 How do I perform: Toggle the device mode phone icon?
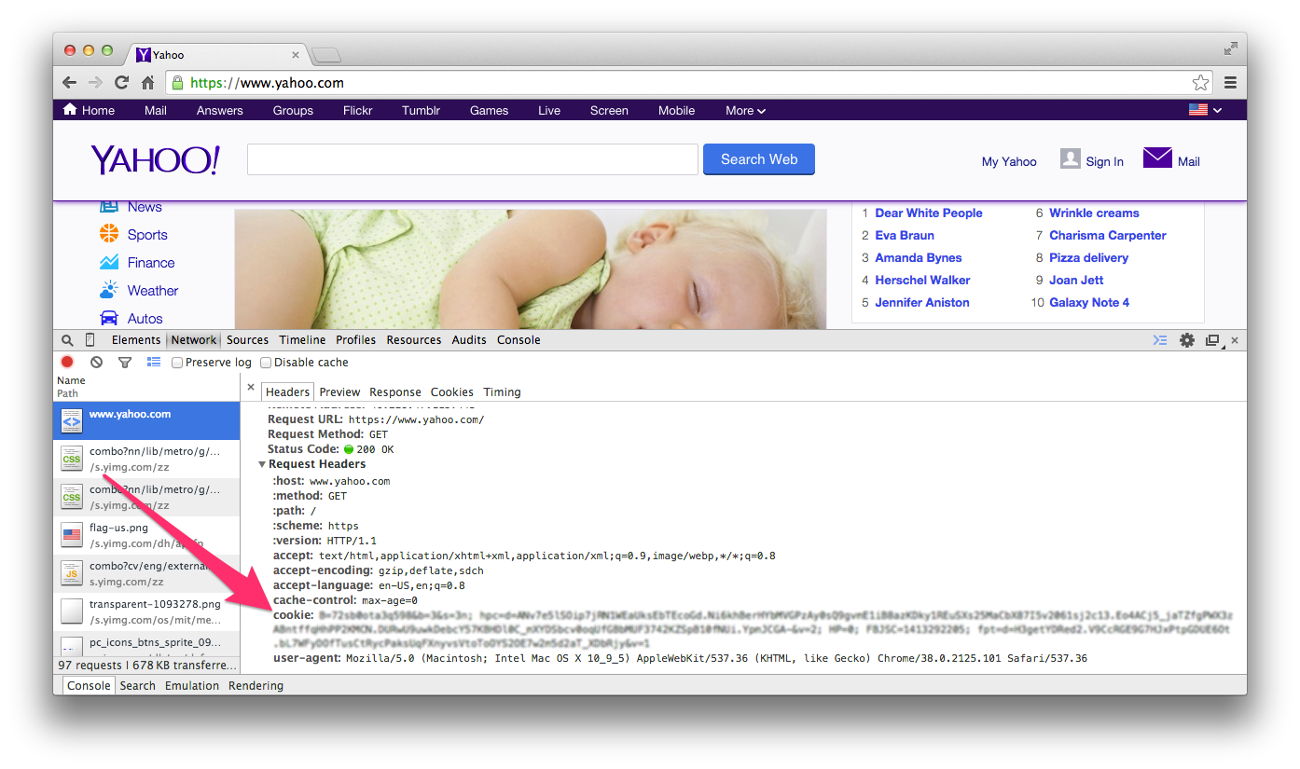tap(90, 340)
